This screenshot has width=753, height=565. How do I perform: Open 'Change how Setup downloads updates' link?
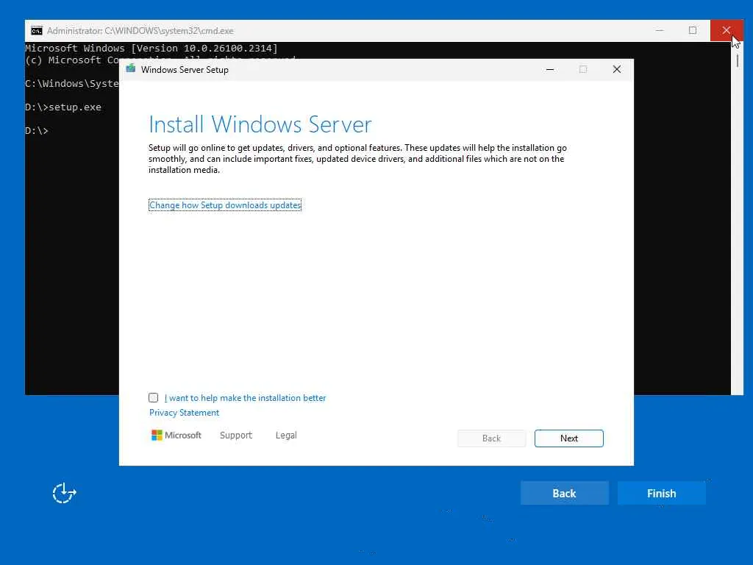225,205
